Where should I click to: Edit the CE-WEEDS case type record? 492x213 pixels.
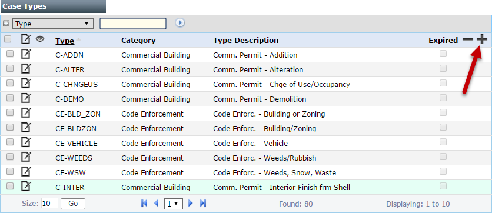(26, 158)
